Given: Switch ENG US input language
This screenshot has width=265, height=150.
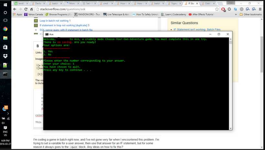Looking at the screenshot, I should 5,134.
